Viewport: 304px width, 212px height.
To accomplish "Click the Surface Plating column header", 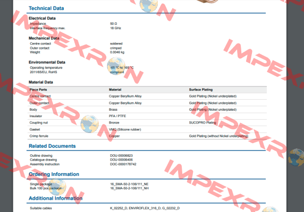I will coord(201,90).
